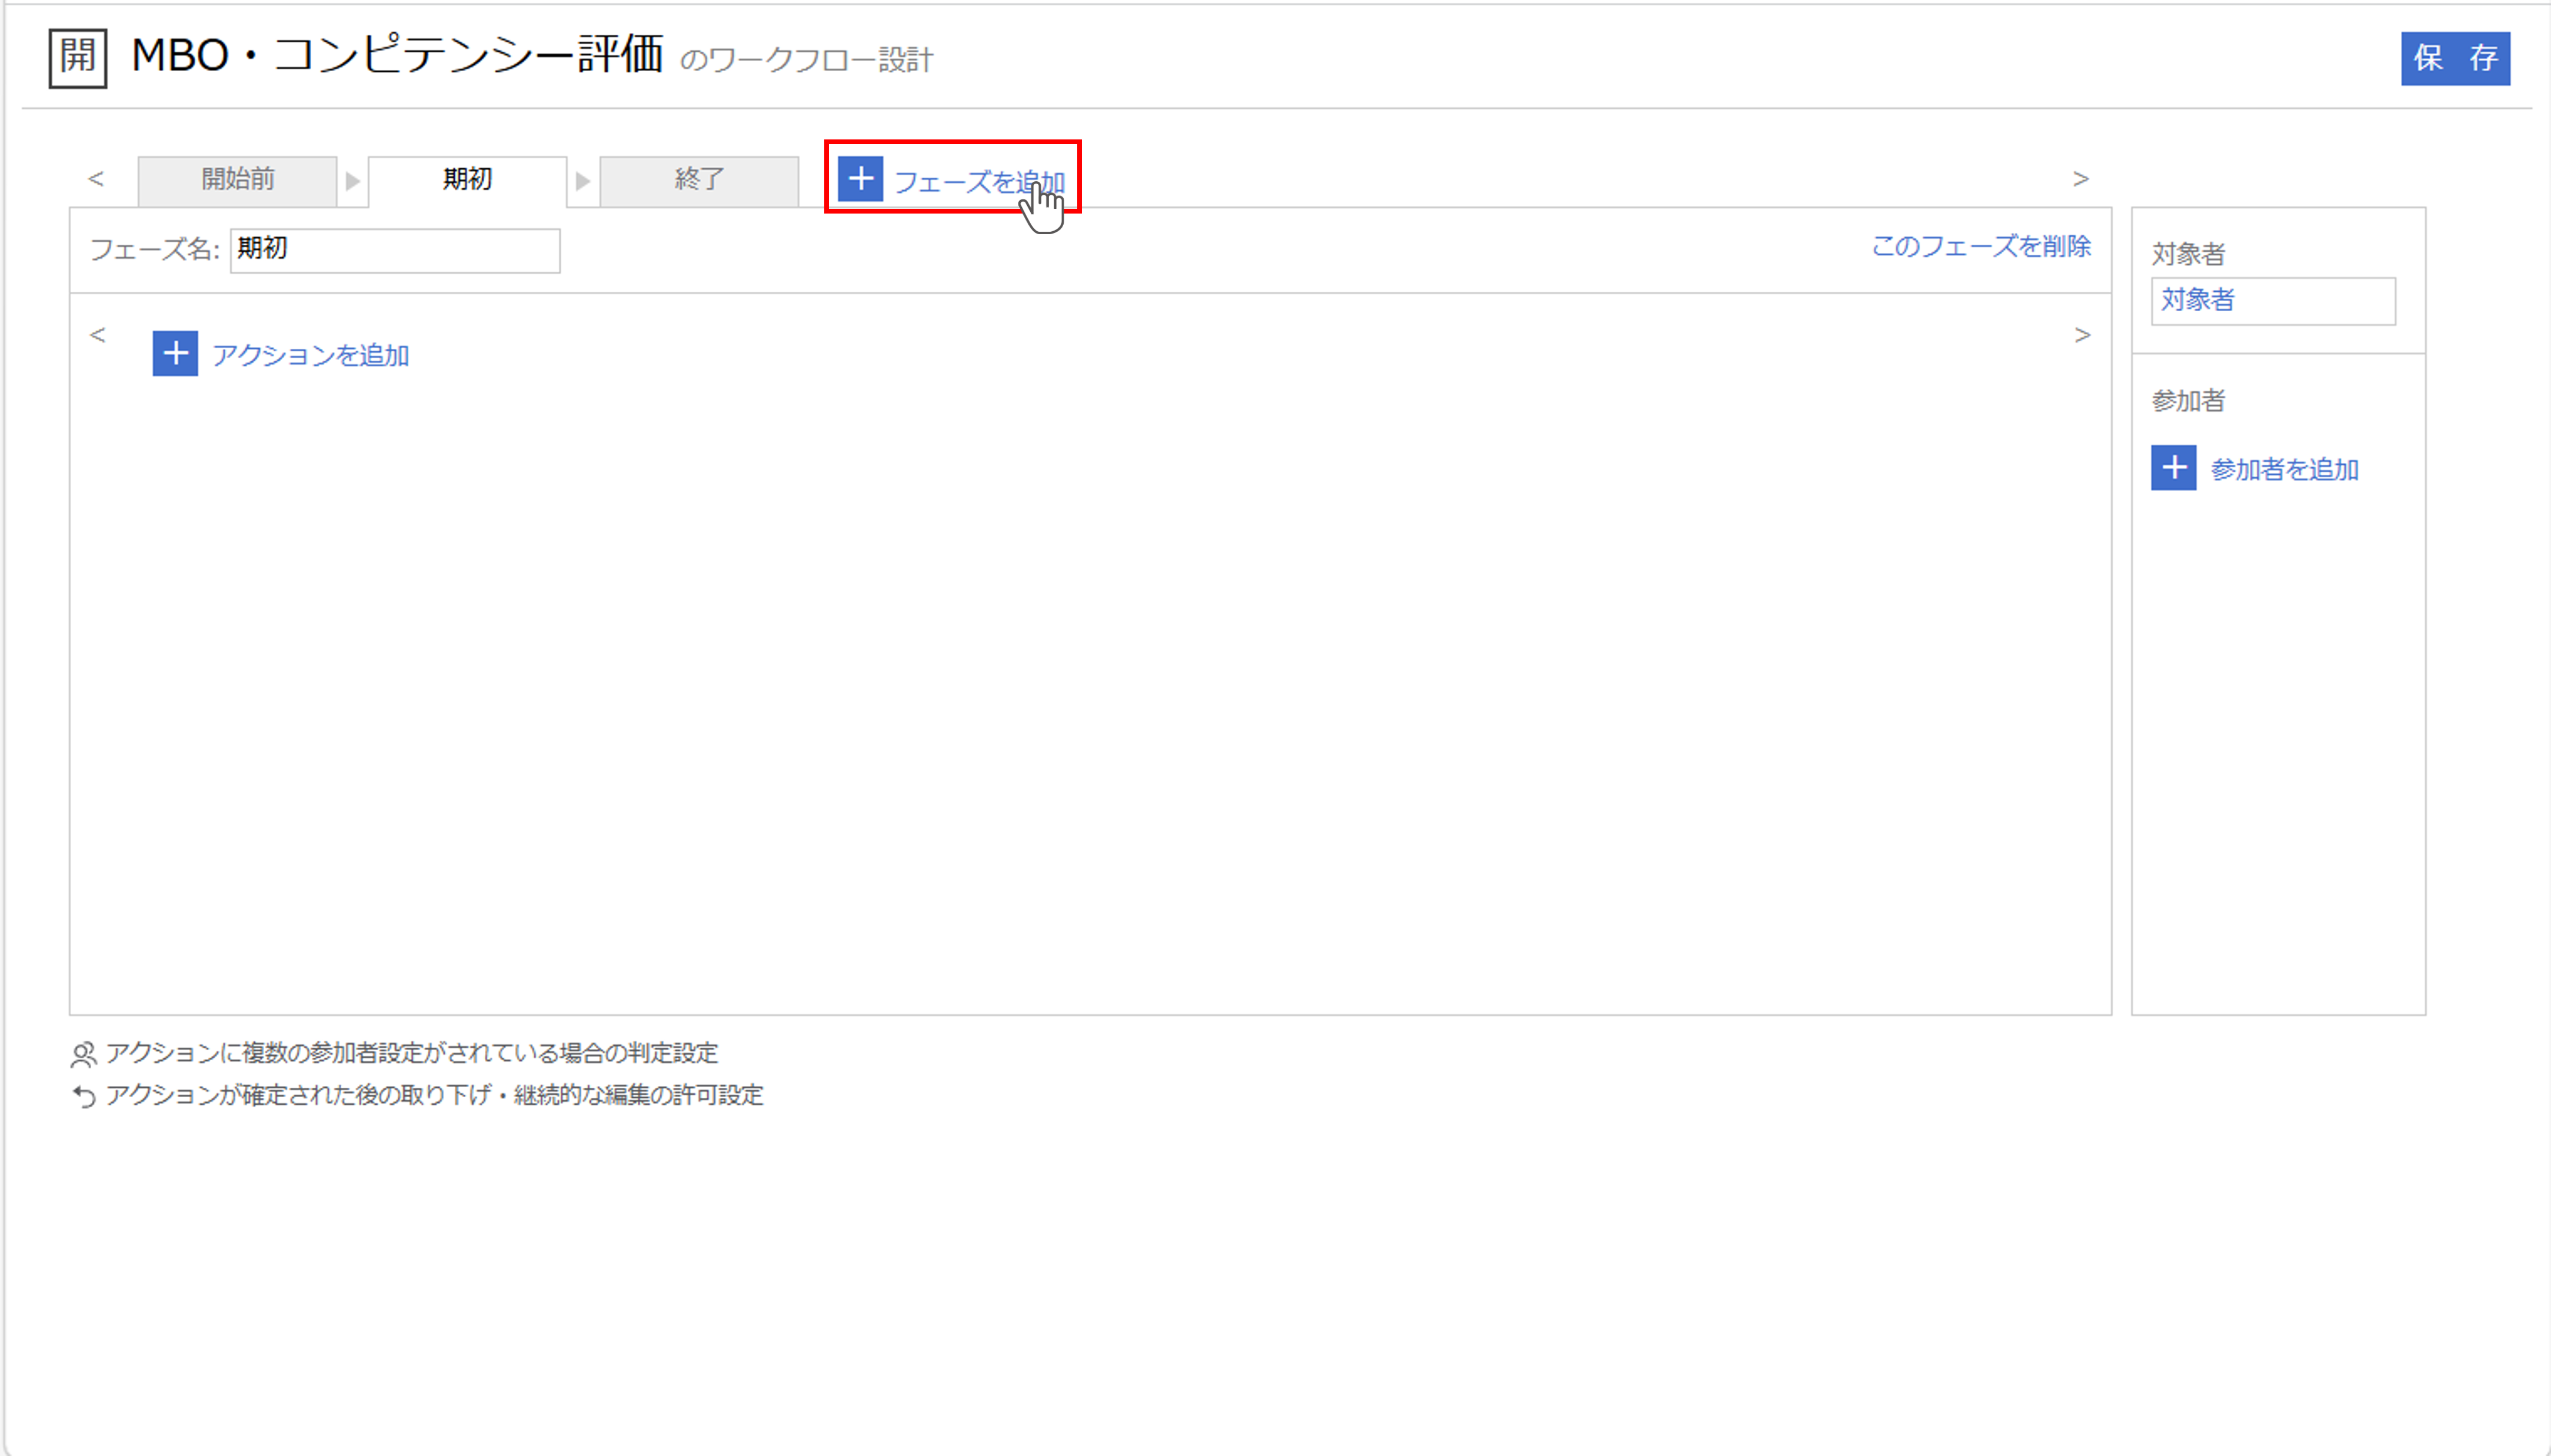Switch to the 開始前 phase tab
Screen dimensions: 2551x1456
point(237,180)
